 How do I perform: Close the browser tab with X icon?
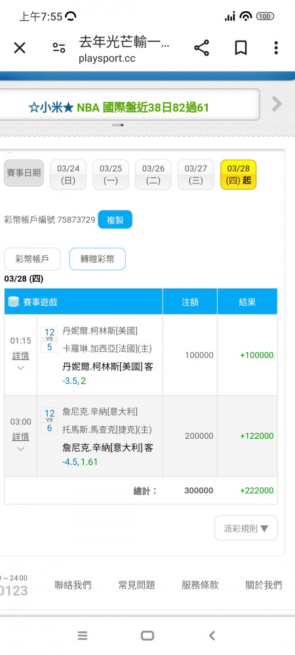(20, 48)
